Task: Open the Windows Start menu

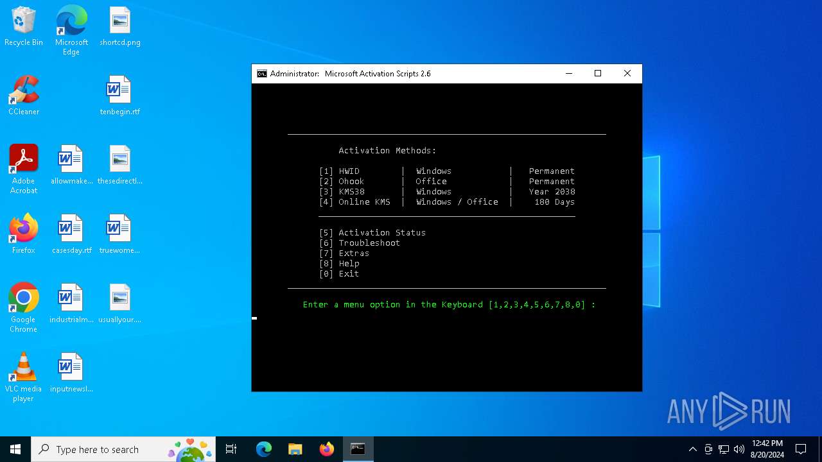Action: click(15, 449)
